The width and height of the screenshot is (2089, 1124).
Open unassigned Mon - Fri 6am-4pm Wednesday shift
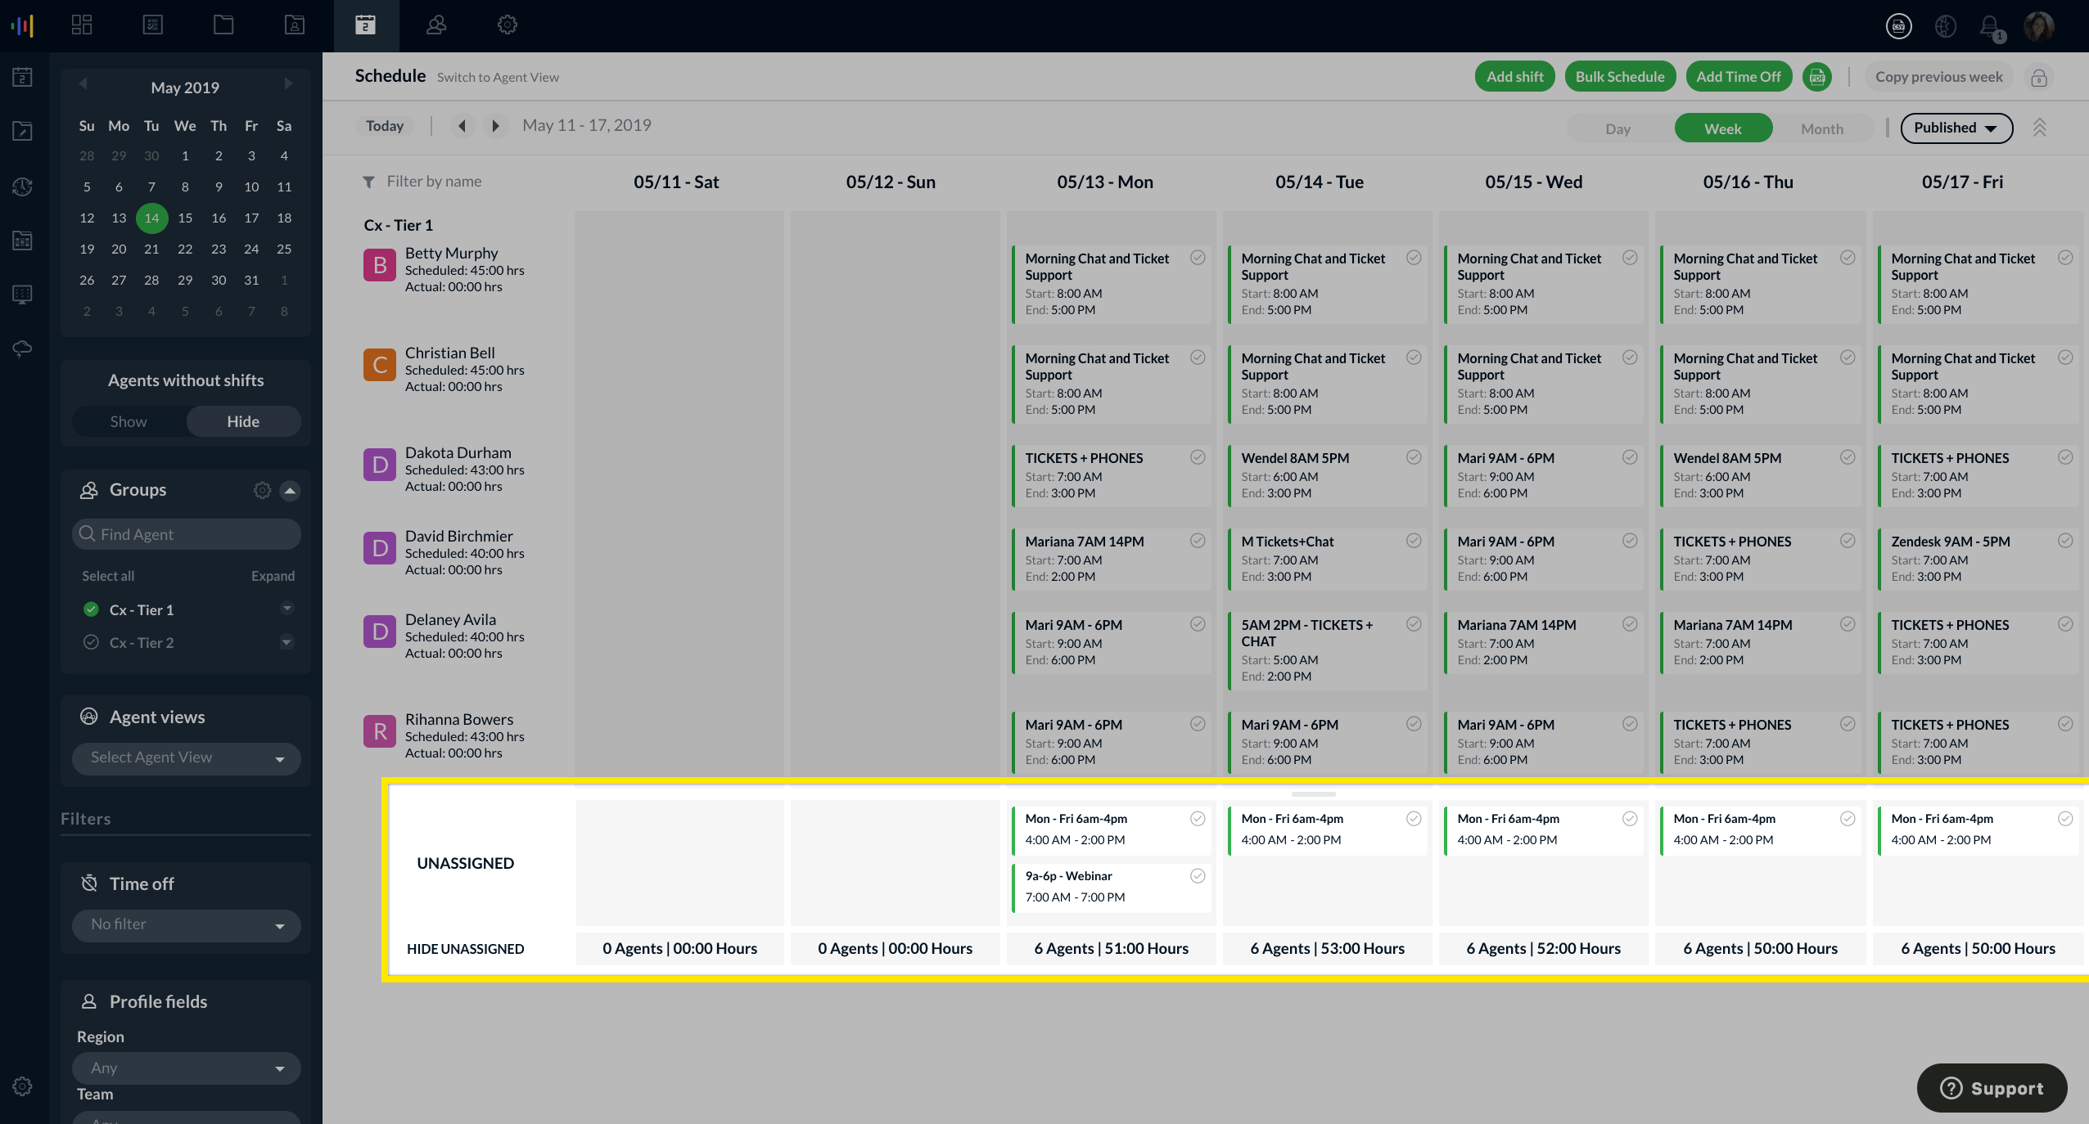click(1543, 830)
